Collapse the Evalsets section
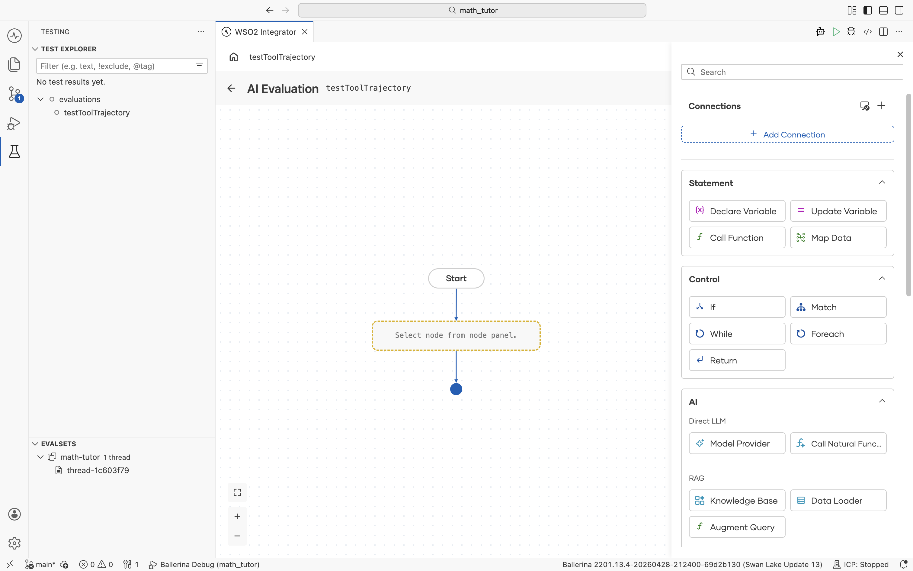The width and height of the screenshot is (913, 571). coord(35,444)
